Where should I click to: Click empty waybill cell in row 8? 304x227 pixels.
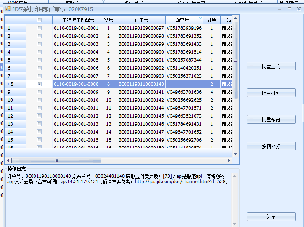(x=184, y=84)
